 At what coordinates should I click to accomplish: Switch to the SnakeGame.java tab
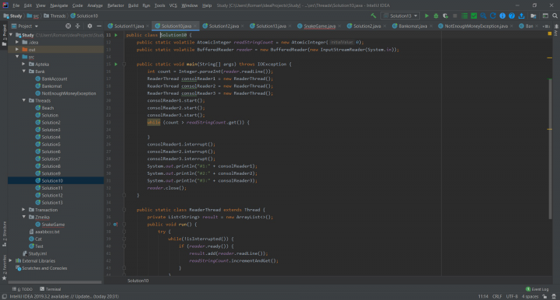(x=320, y=26)
